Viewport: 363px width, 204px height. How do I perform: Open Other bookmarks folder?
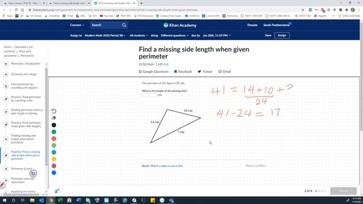(349, 16)
